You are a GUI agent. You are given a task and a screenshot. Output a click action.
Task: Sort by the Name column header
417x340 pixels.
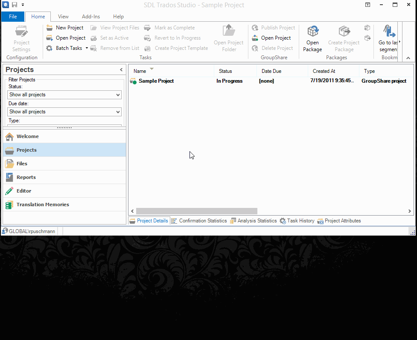(x=171, y=71)
